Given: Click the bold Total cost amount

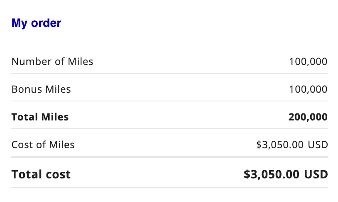Looking at the screenshot, I should [286, 174].
